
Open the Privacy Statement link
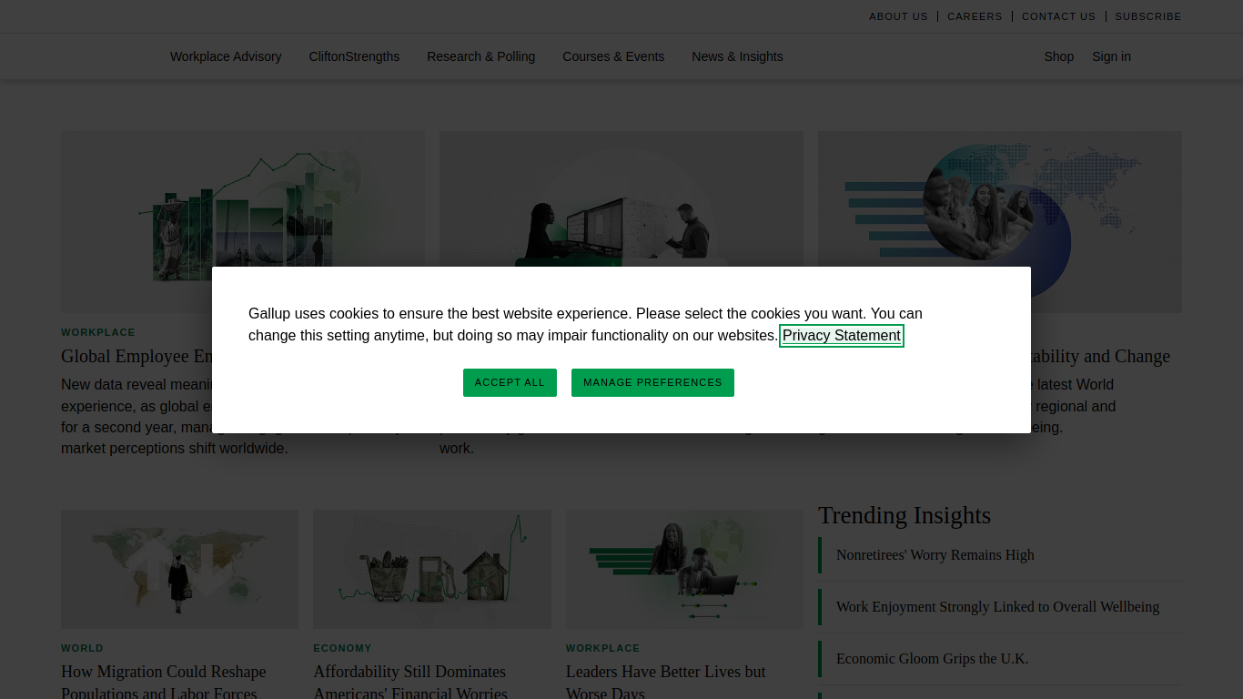842,336
